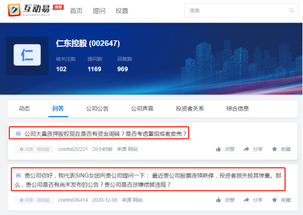This screenshot has height=215, width=303.
Task: Click date 2020-12-08
Action: click(x=104, y=200)
